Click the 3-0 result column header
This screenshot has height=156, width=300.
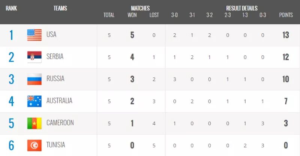(x=174, y=15)
